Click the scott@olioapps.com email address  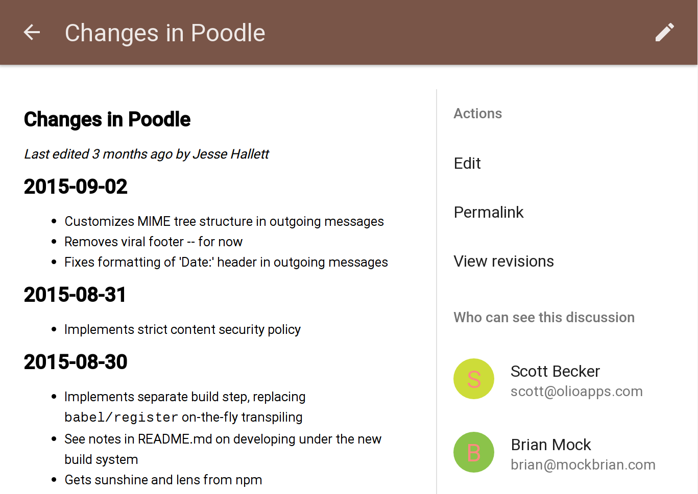[x=576, y=392]
